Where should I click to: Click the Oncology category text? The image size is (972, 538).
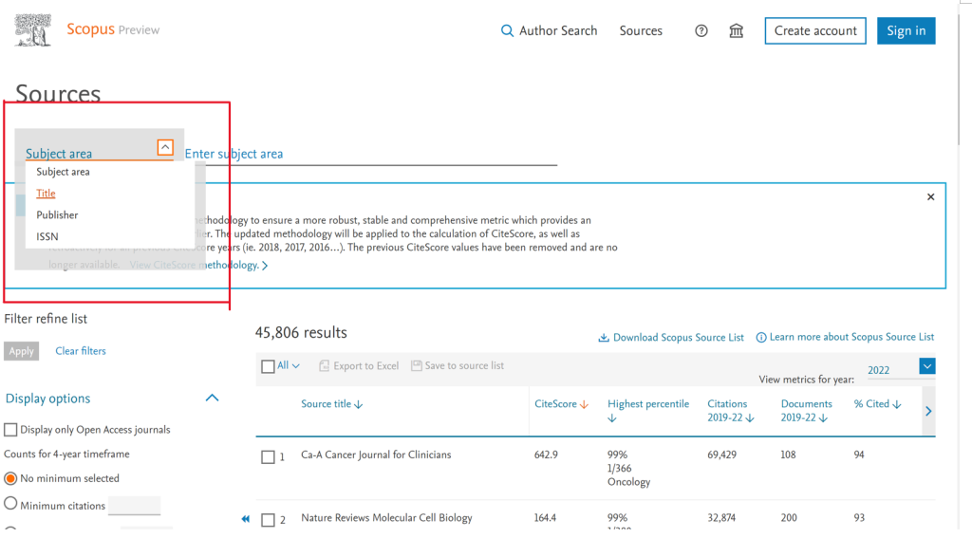(x=628, y=482)
